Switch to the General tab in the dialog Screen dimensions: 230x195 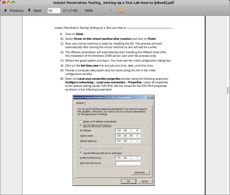(79, 103)
